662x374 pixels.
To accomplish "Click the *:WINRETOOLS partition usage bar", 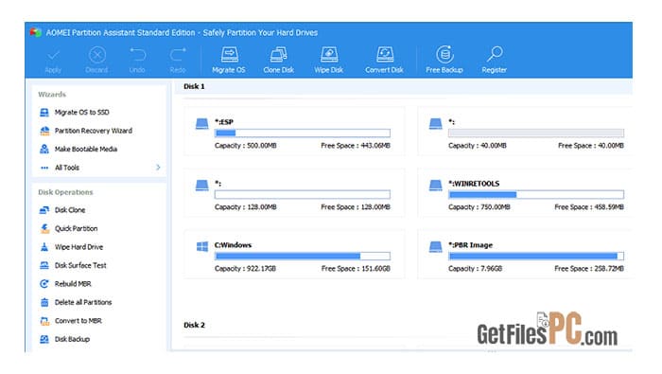I will (x=536, y=195).
